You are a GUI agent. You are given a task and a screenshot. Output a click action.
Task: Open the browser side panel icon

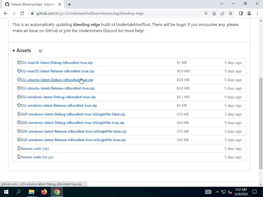tap(241, 13)
